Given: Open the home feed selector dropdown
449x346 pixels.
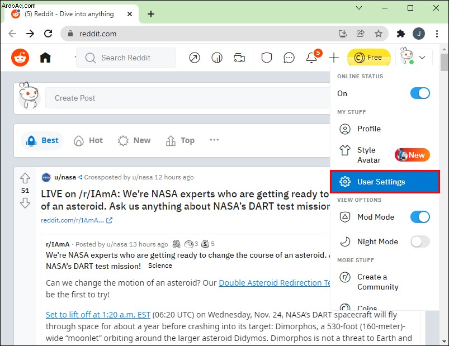Looking at the screenshot, I should pos(75,58).
